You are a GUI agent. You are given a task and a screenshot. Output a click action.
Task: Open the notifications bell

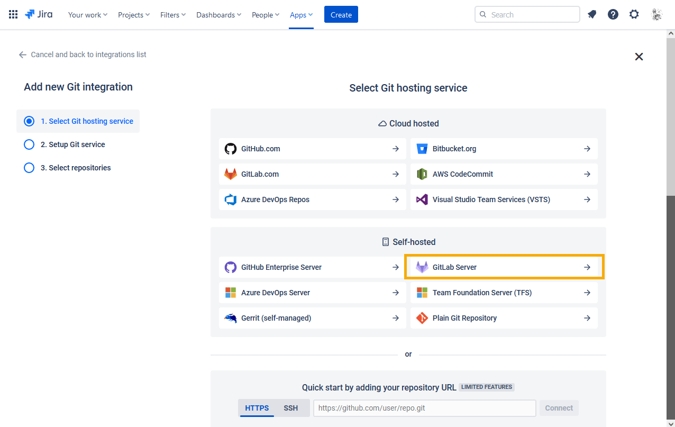click(x=592, y=15)
